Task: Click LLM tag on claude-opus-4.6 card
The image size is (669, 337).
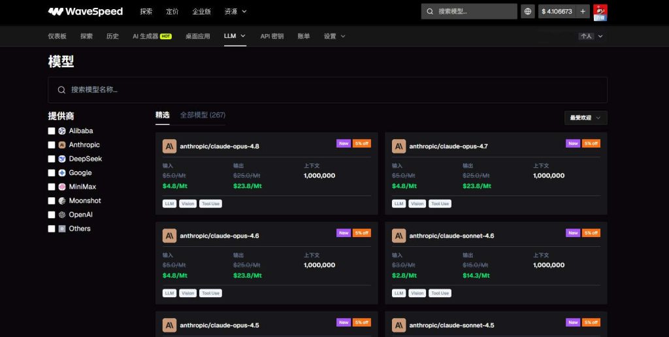Action: point(169,293)
